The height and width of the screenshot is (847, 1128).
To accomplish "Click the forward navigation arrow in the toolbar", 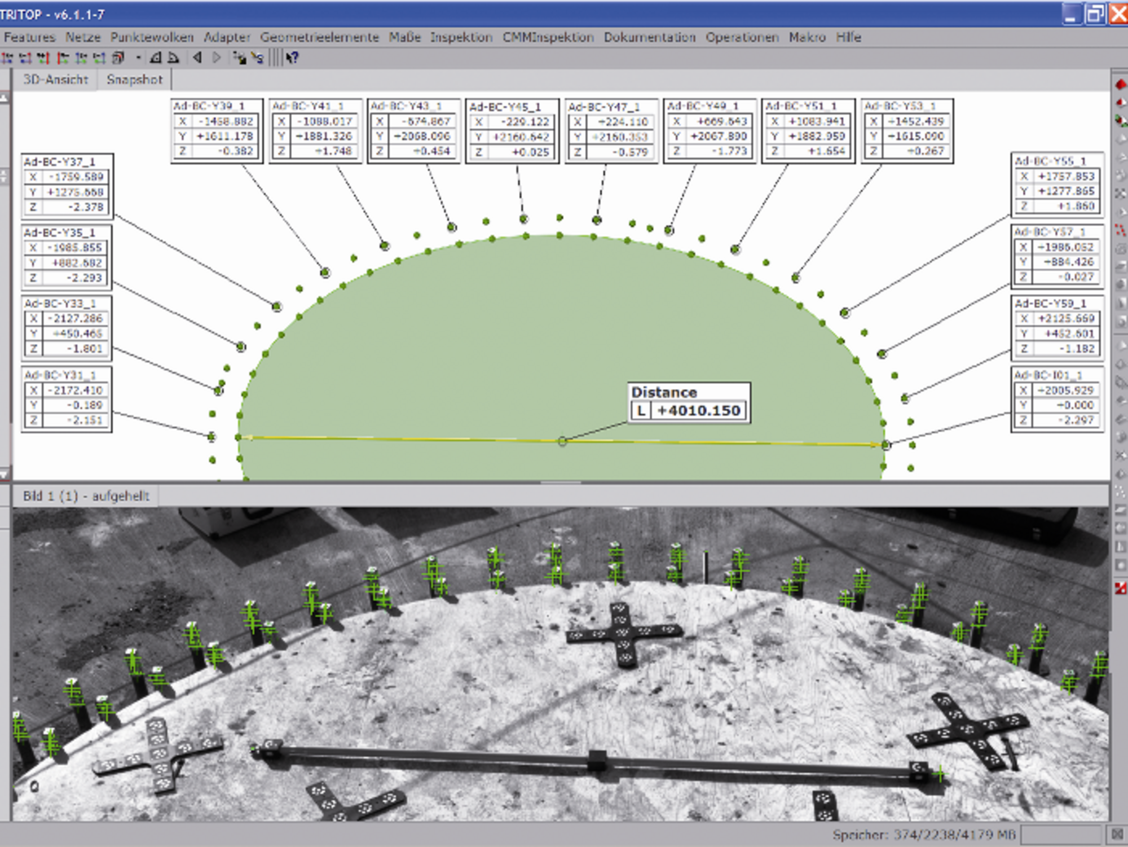I will tap(217, 57).
